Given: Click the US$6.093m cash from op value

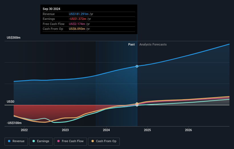Looking at the screenshot, I should click(77, 29).
